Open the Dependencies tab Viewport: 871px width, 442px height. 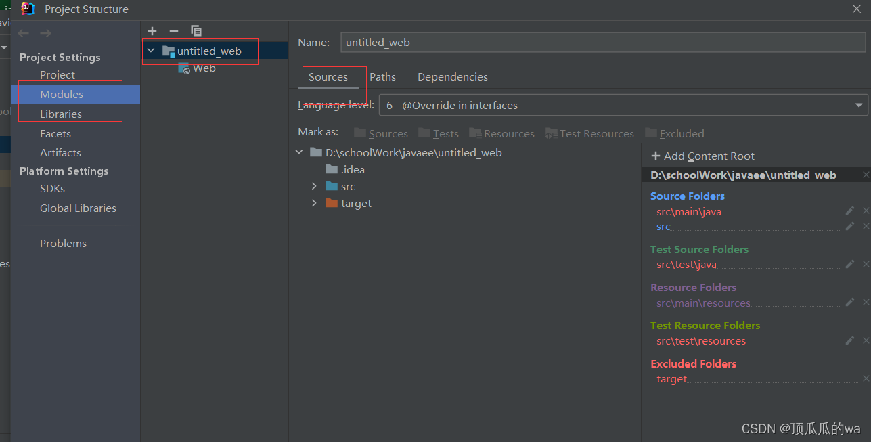(452, 76)
